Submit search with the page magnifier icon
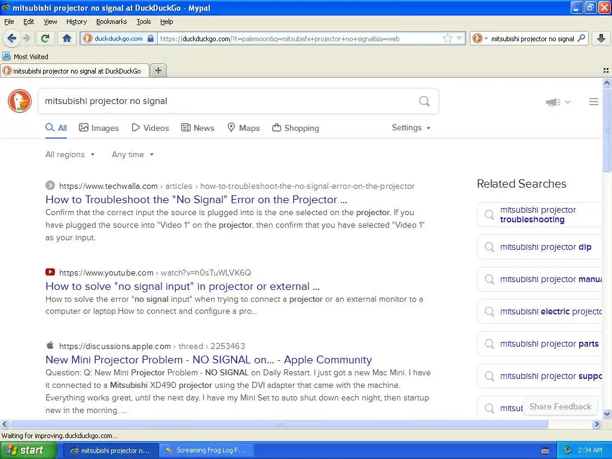This screenshot has height=459, width=612. pos(424,102)
